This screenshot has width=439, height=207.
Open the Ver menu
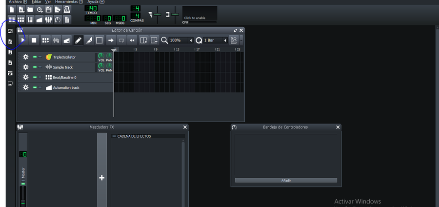tap(48, 1)
